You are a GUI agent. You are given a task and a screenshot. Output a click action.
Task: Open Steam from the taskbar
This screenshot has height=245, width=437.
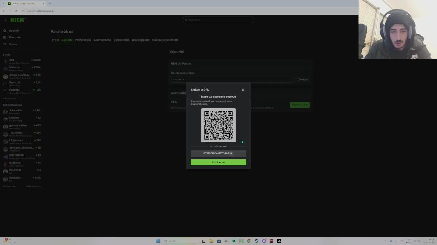point(256,241)
